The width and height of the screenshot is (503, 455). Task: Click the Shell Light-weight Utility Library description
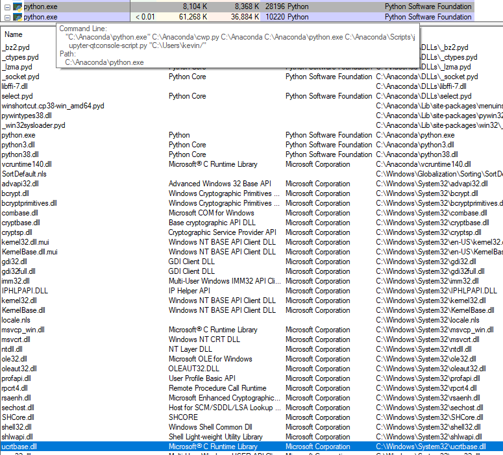point(215,437)
